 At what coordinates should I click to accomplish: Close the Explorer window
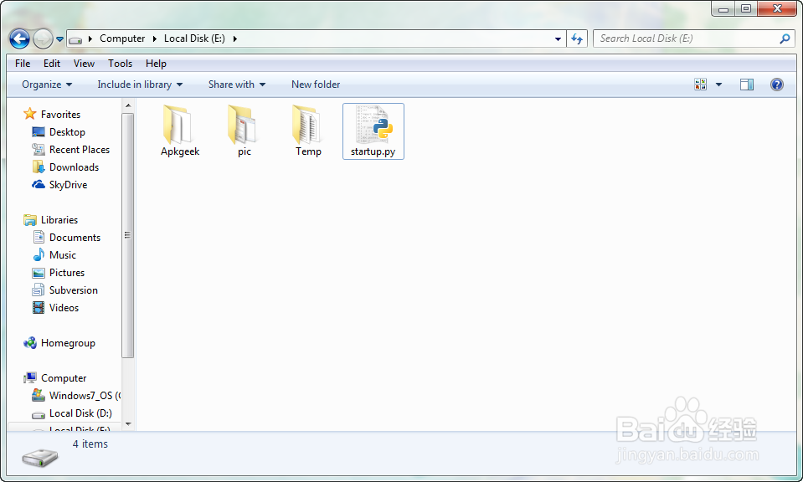[777, 8]
